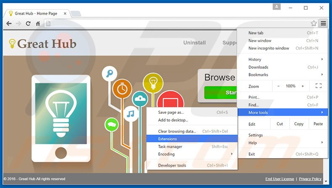The height and width of the screenshot is (188, 332).
Task: Toggle fullscreen mode in the Zoom row
Action: (x=319, y=86)
